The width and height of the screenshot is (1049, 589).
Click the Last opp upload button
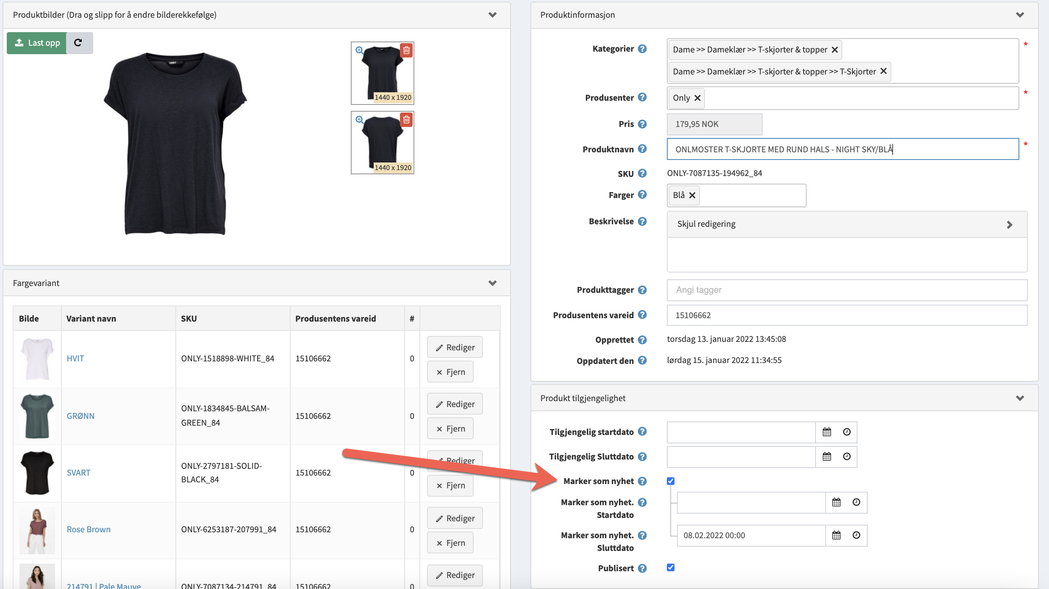[x=37, y=43]
